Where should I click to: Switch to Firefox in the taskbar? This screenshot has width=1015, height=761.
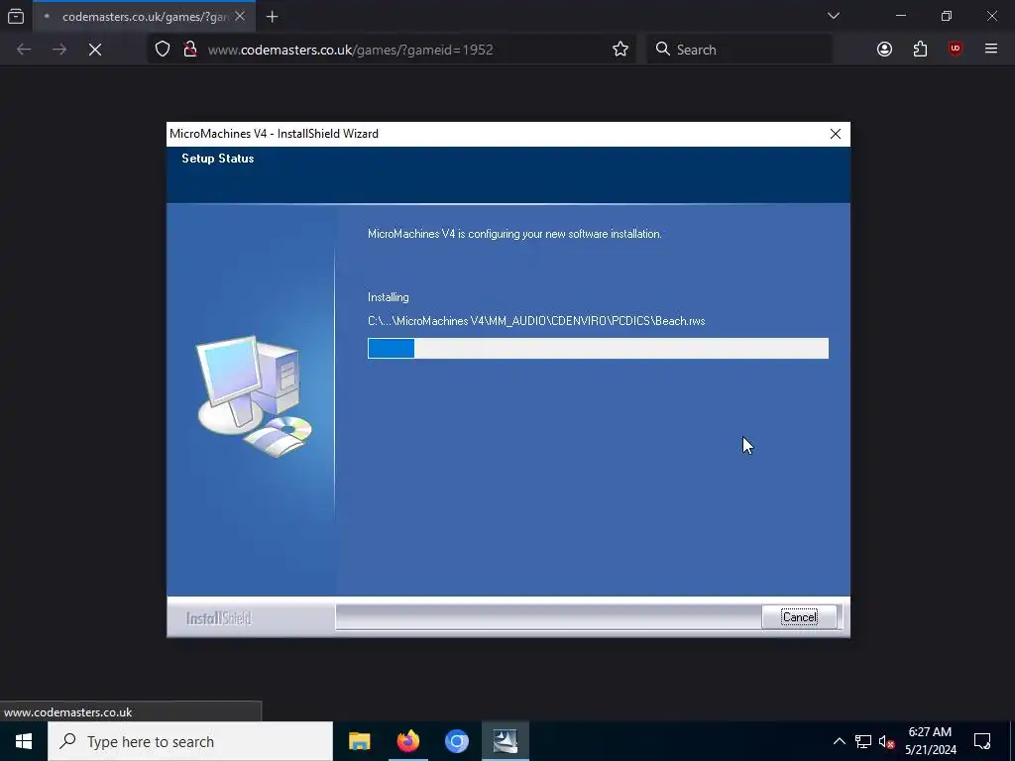pyautogui.click(x=407, y=741)
